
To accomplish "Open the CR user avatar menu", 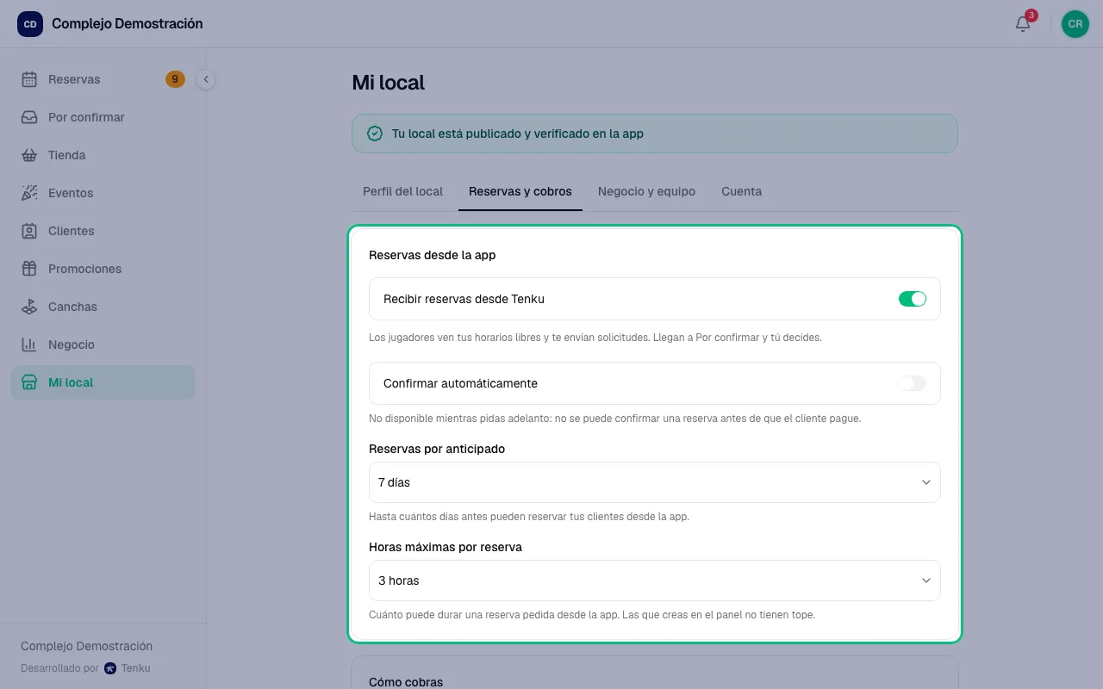I will click(1075, 24).
